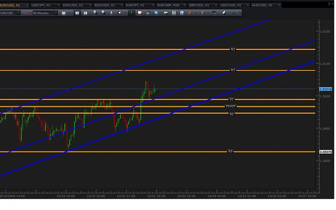Close the USD/CAD, H1 tab
The height and width of the screenshot is (210, 336).
click(x=247, y=5)
